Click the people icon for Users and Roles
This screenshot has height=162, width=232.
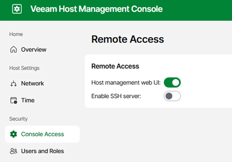click(x=13, y=151)
